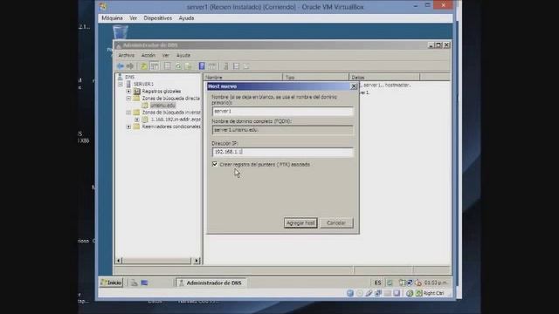This screenshot has height=314, width=559.
Task: Click the taskbar clock 01:53 p.m.
Action: 436,283
